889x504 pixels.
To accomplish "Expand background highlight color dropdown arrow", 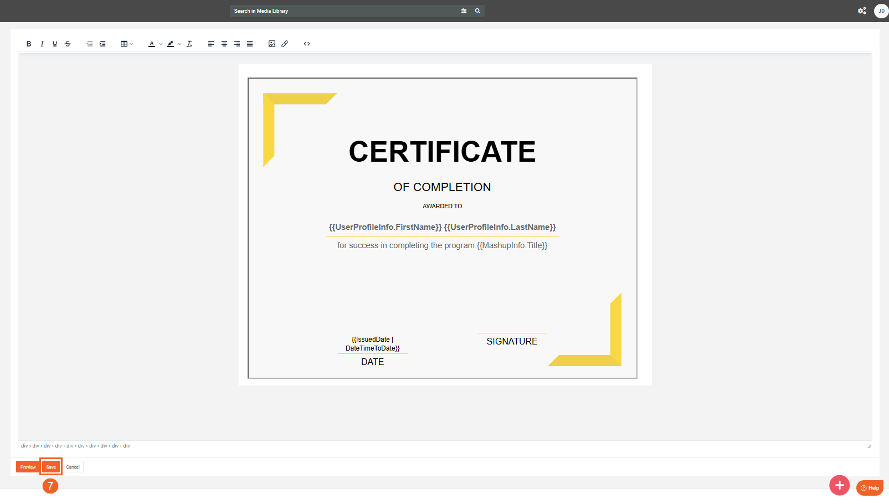I will (179, 44).
